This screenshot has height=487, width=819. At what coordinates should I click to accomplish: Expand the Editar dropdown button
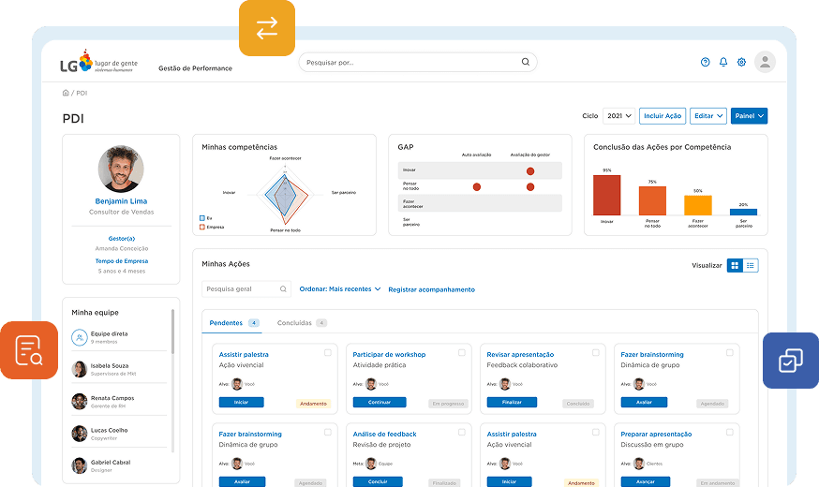click(x=707, y=116)
